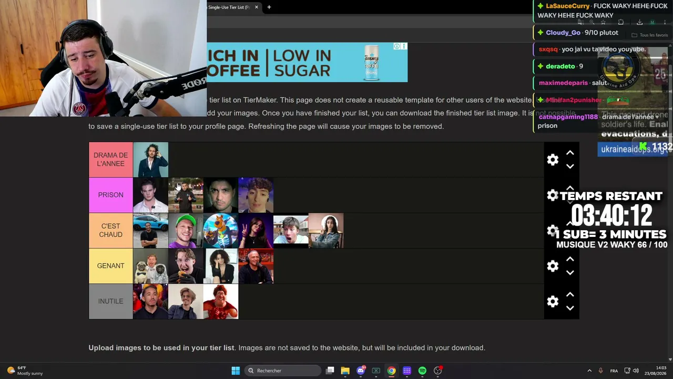673x379 pixels.
Task: Open settings gear for C'EST CHAUD row
Action: (x=553, y=231)
